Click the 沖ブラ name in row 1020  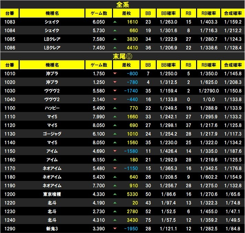52,82
